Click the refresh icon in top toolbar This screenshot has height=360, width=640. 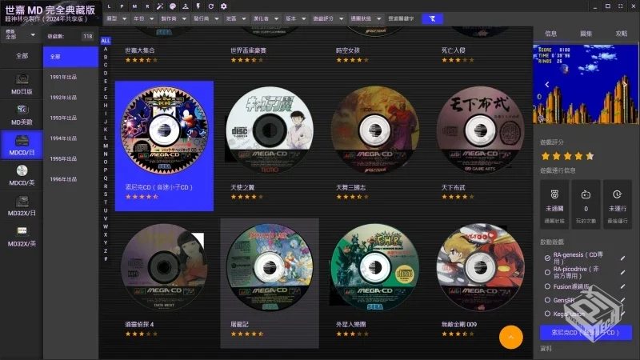click(210, 6)
